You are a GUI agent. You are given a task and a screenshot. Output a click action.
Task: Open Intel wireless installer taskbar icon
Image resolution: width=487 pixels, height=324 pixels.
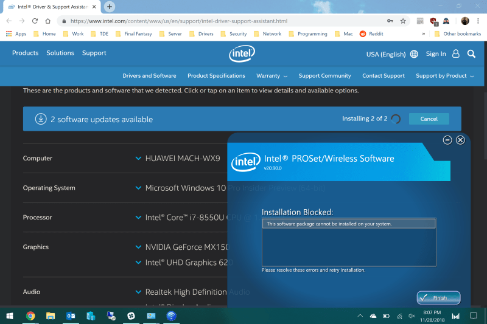pos(171,315)
